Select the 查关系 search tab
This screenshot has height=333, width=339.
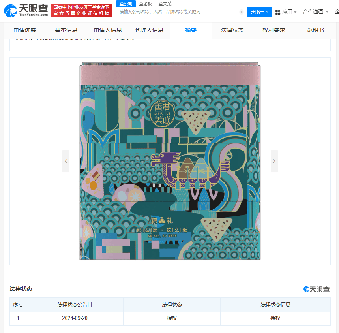point(165,4)
